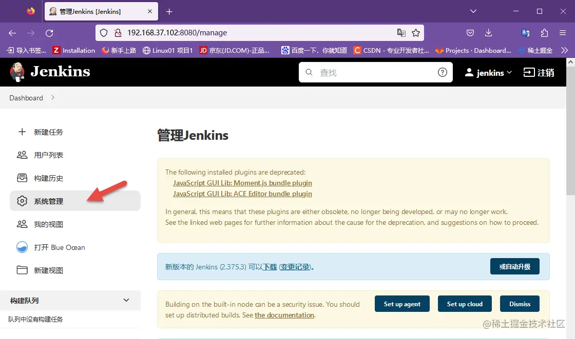Open the jenkins user dropdown chevron
575x339 pixels.
[x=509, y=72]
